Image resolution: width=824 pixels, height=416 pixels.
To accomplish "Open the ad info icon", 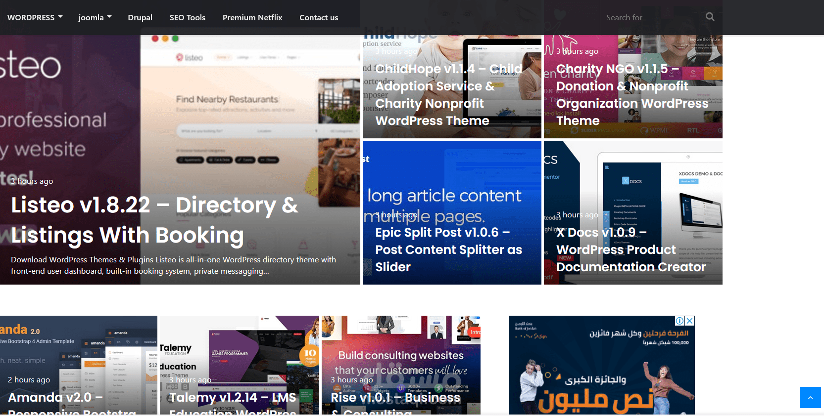I will pos(680,321).
